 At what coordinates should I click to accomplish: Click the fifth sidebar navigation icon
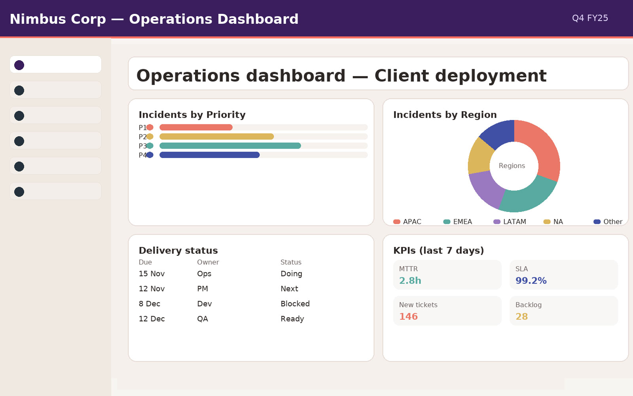click(x=19, y=166)
